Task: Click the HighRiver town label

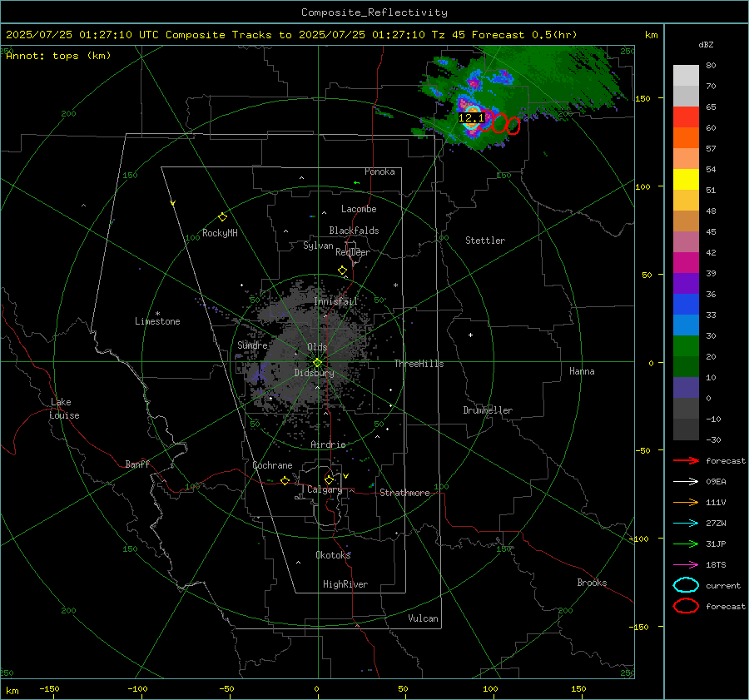Action: (345, 584)
